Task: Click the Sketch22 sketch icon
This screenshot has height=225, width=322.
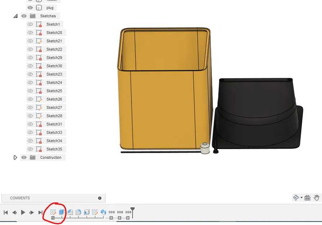Action: pos(39,49)
